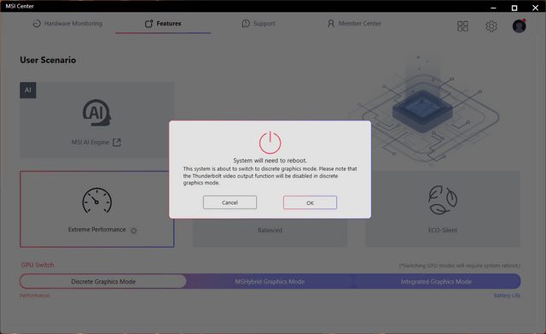Image resolution: width=546 pixels, height=334 pixels.
Task: Close the MSI Center window
Action: 536,8
